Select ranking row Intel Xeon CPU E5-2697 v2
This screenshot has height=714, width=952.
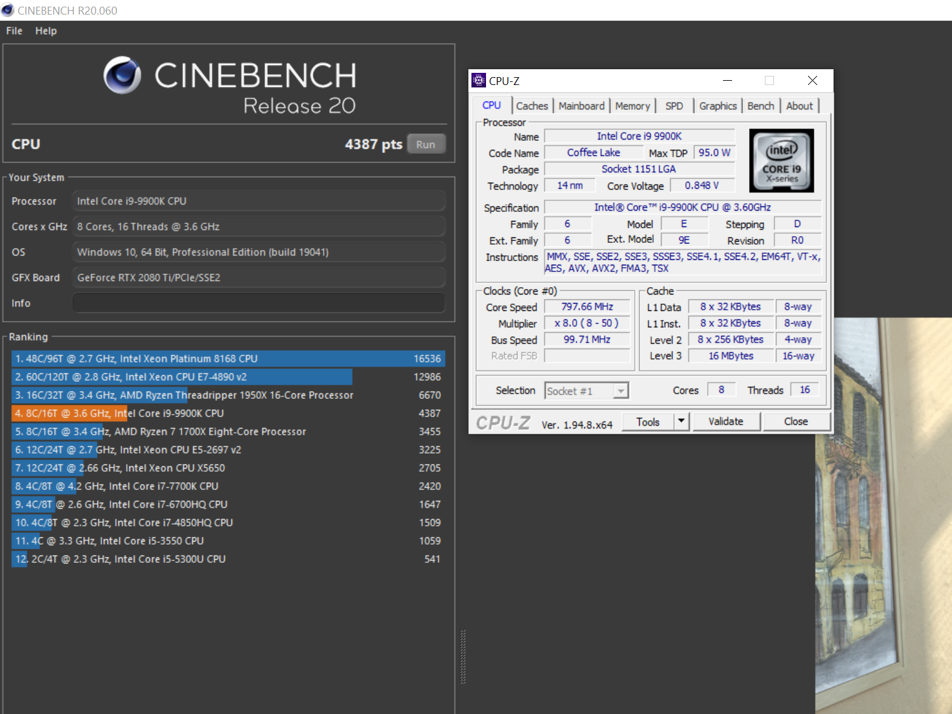click(x=228, y=450)
